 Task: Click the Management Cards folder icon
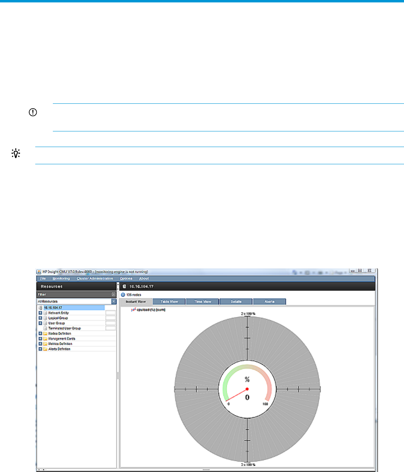tap(45, 339)
